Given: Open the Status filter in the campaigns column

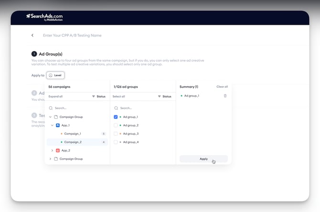Looking at the screenshot, I should pyautogui.click(x=98, y=96).
